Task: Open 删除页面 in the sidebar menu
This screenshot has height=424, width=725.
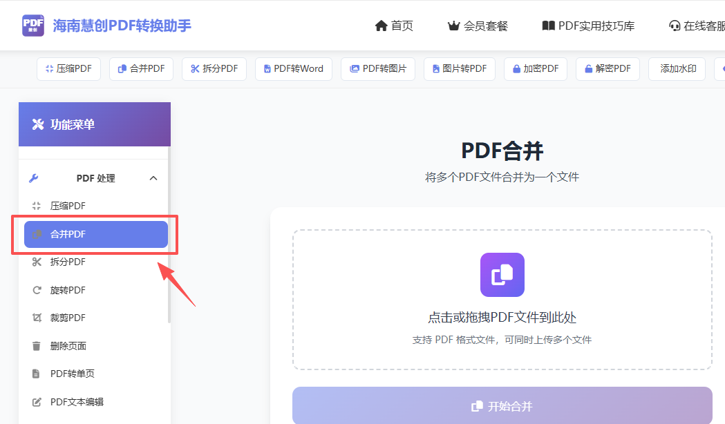Action: coord(95,346)
